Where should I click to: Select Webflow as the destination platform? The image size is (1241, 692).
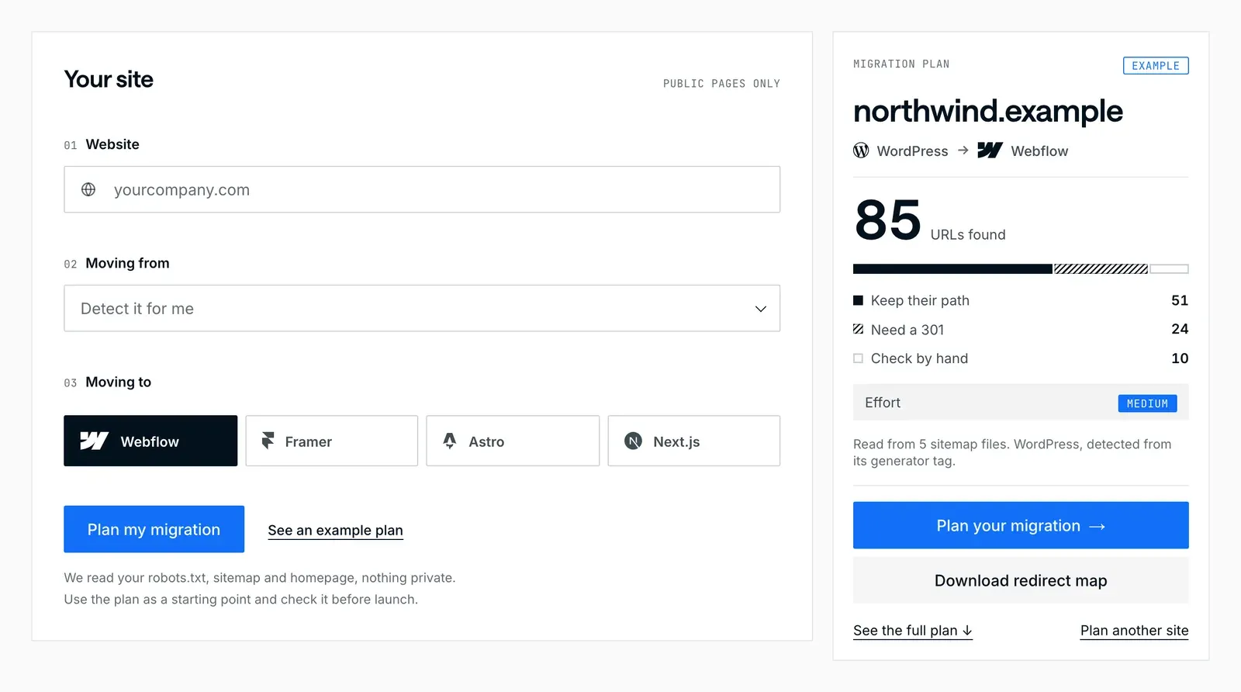150,441
